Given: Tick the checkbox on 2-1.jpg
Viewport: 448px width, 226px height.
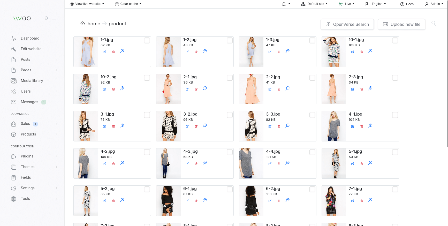Looking at the screenshot, I should tap(230, 78).
